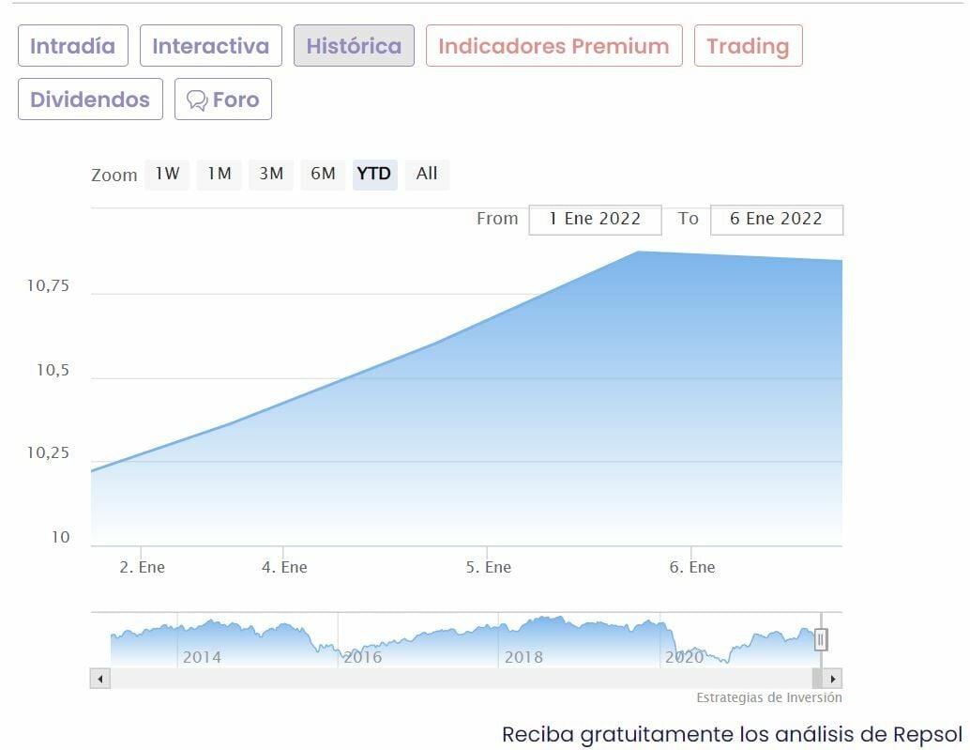Screen dimensions: 970x750
Task: Edit the From date field
Action: [595, 219]
